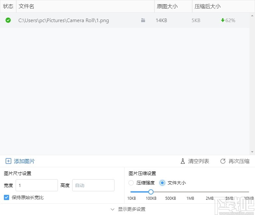Set slider to the 10KB mark

pyautogui.click(x=131, y=192)
